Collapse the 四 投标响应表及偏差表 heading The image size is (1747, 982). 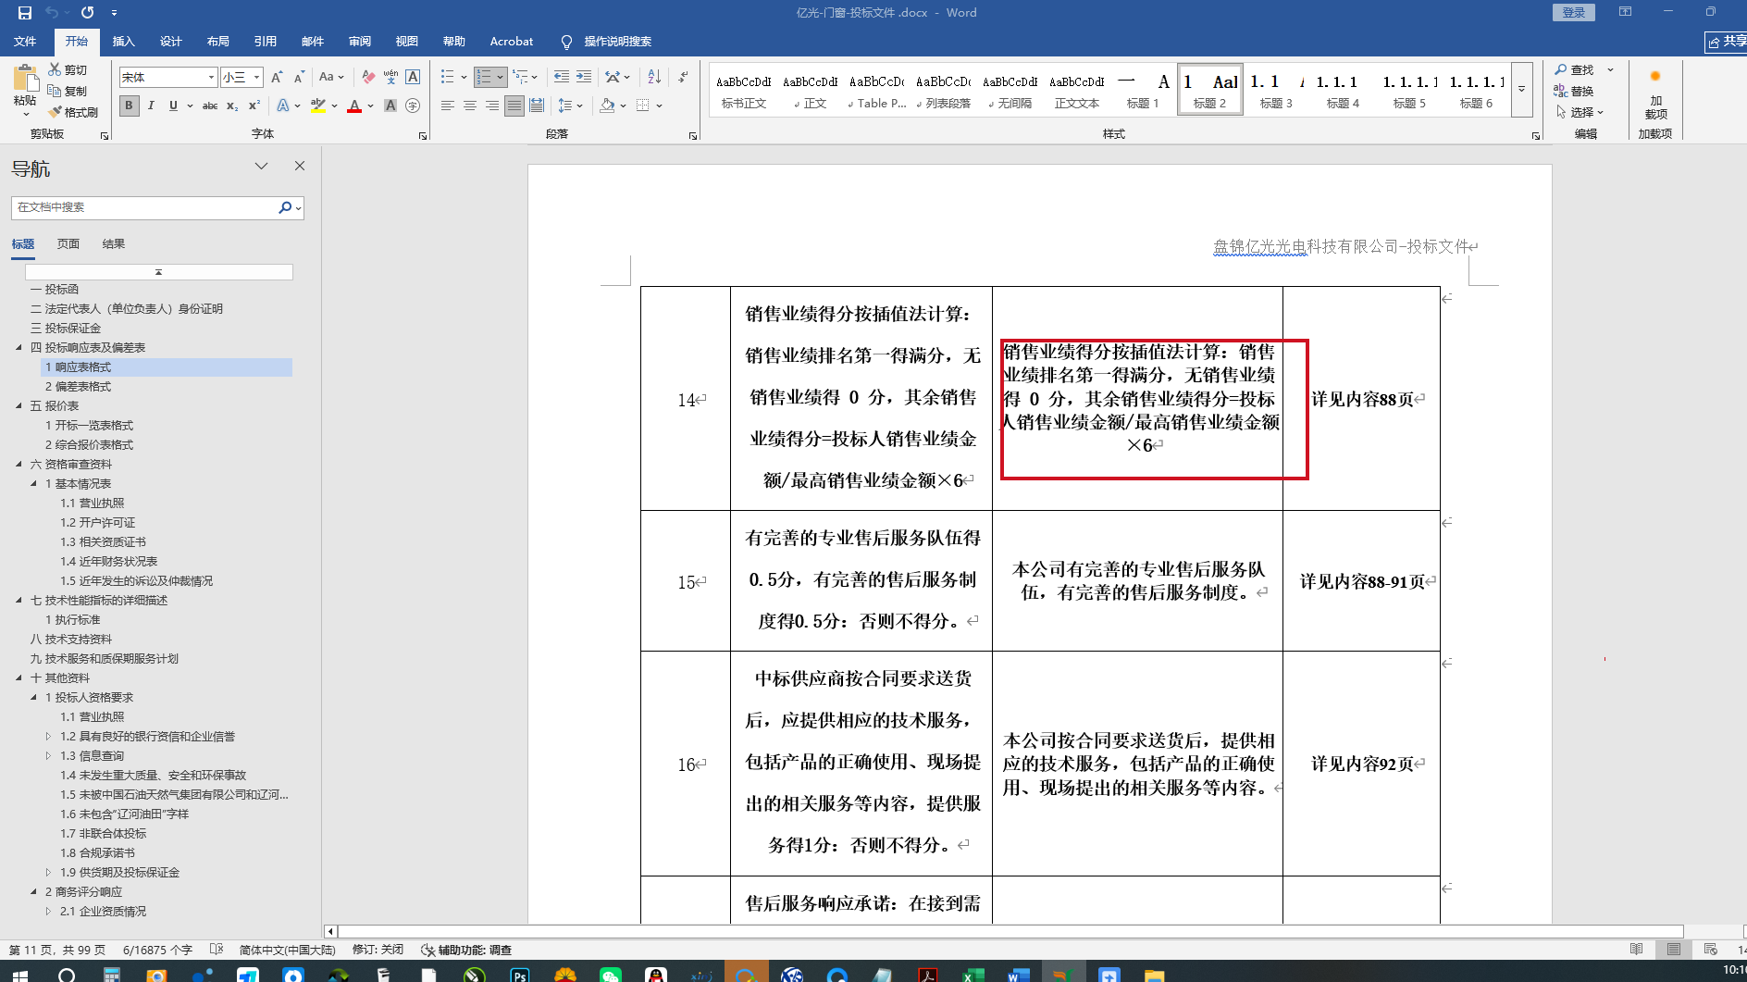pyautogui.click(x=19, y=348)
